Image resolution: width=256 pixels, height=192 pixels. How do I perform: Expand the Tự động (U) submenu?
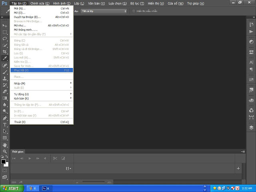tap(42, 94)
